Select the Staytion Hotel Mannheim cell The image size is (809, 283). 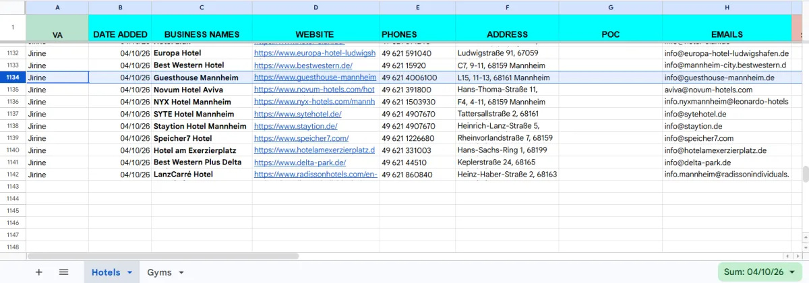pos(202,126)
